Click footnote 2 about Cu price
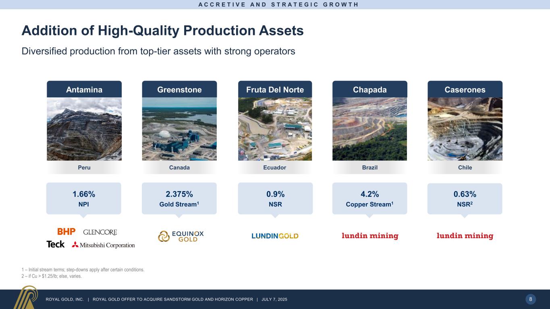This screenshot has width=550, height=309. pos(52,276)
